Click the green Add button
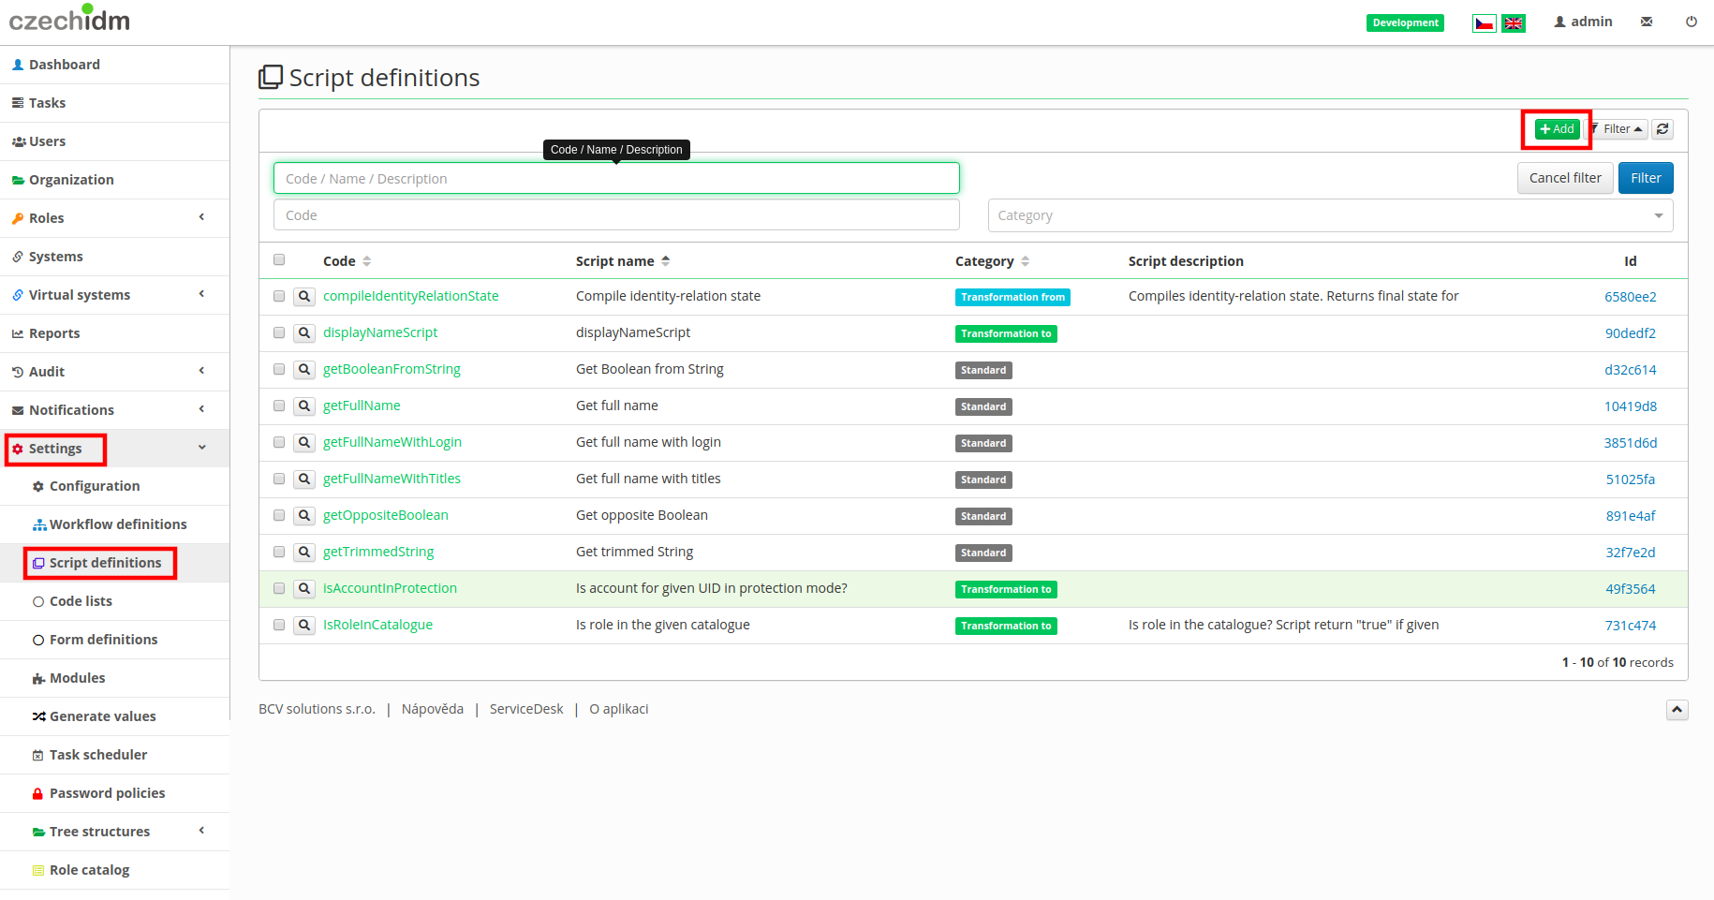This screenshot has height=900, width=1714. [x=1557, y=129]
